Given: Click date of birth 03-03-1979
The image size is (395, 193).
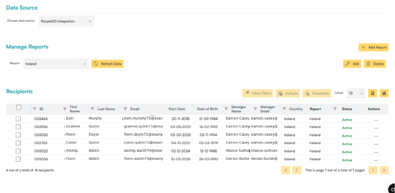Looking at the screenshot, I should point(208,143).
